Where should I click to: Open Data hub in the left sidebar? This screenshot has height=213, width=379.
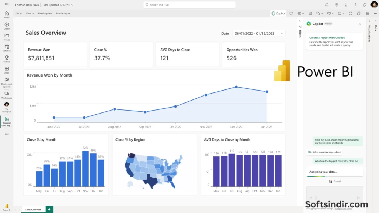7,48
